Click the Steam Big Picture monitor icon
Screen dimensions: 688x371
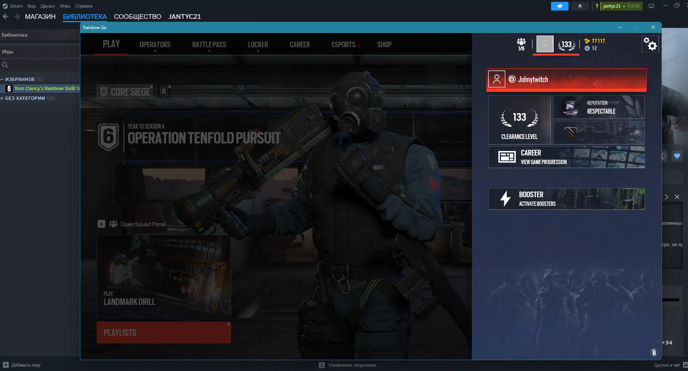[x=651, y=6]
